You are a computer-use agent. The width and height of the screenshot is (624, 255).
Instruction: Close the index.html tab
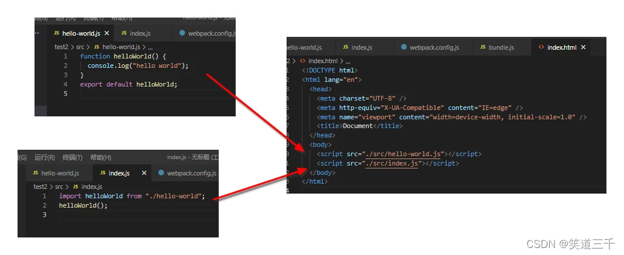(x=584, y=47)
